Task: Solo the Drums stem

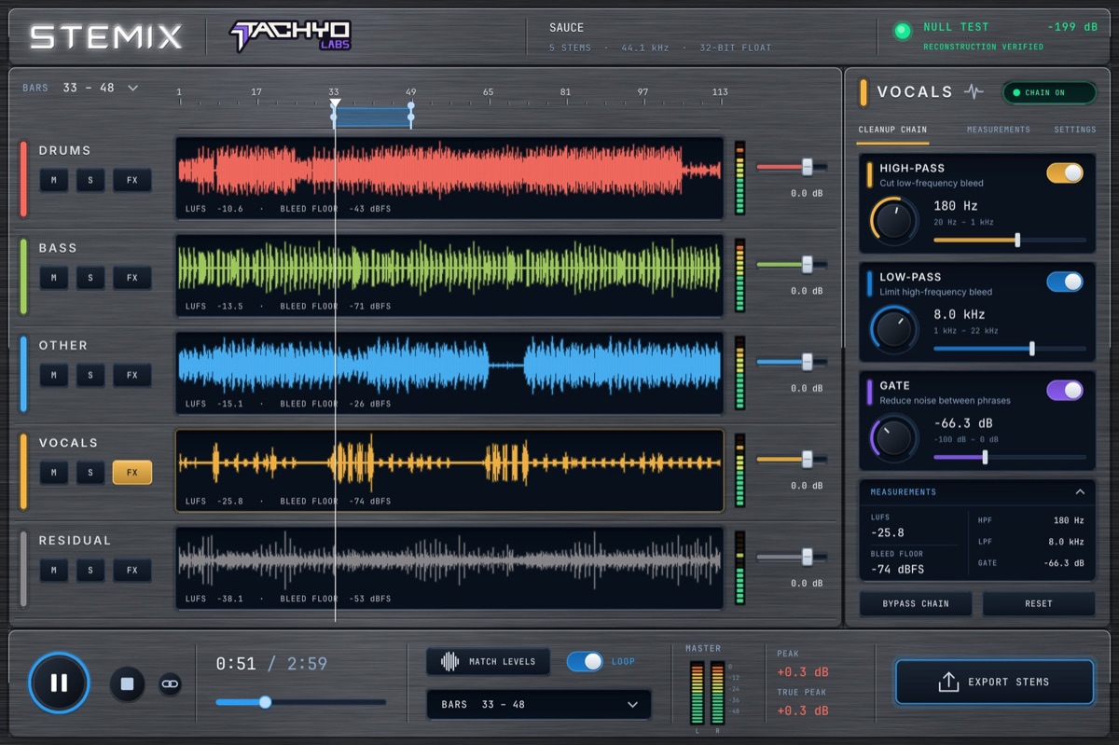Action: [90, 180]
